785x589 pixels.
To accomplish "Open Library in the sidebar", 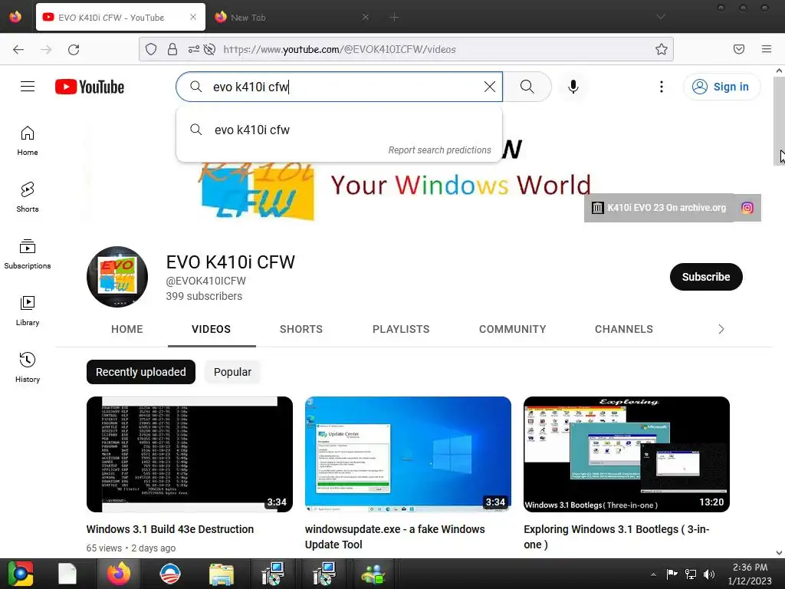I will [x=28, y=311].
